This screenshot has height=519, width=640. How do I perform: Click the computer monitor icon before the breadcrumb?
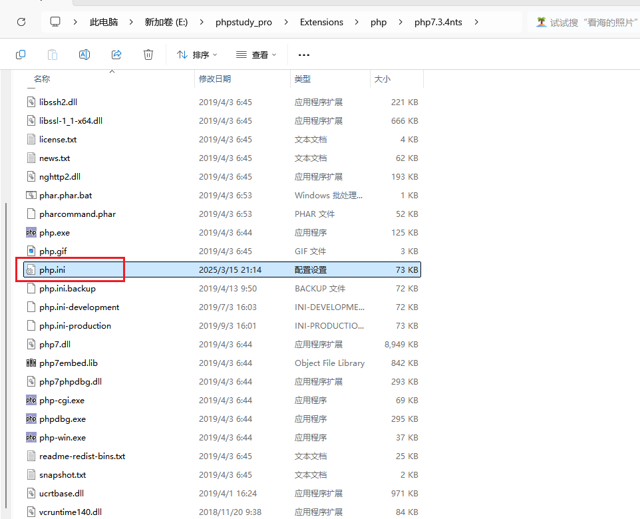click(x=55, y=21)
